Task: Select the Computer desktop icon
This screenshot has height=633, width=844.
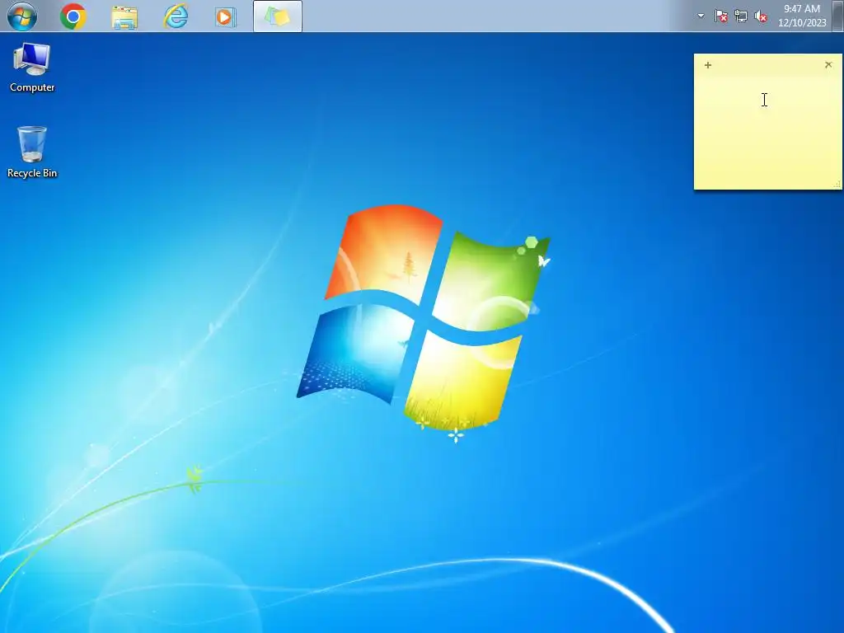Action: [32, 68]
